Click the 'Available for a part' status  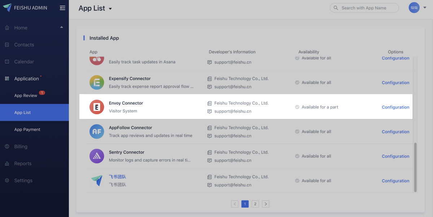[x=320, y=107]
